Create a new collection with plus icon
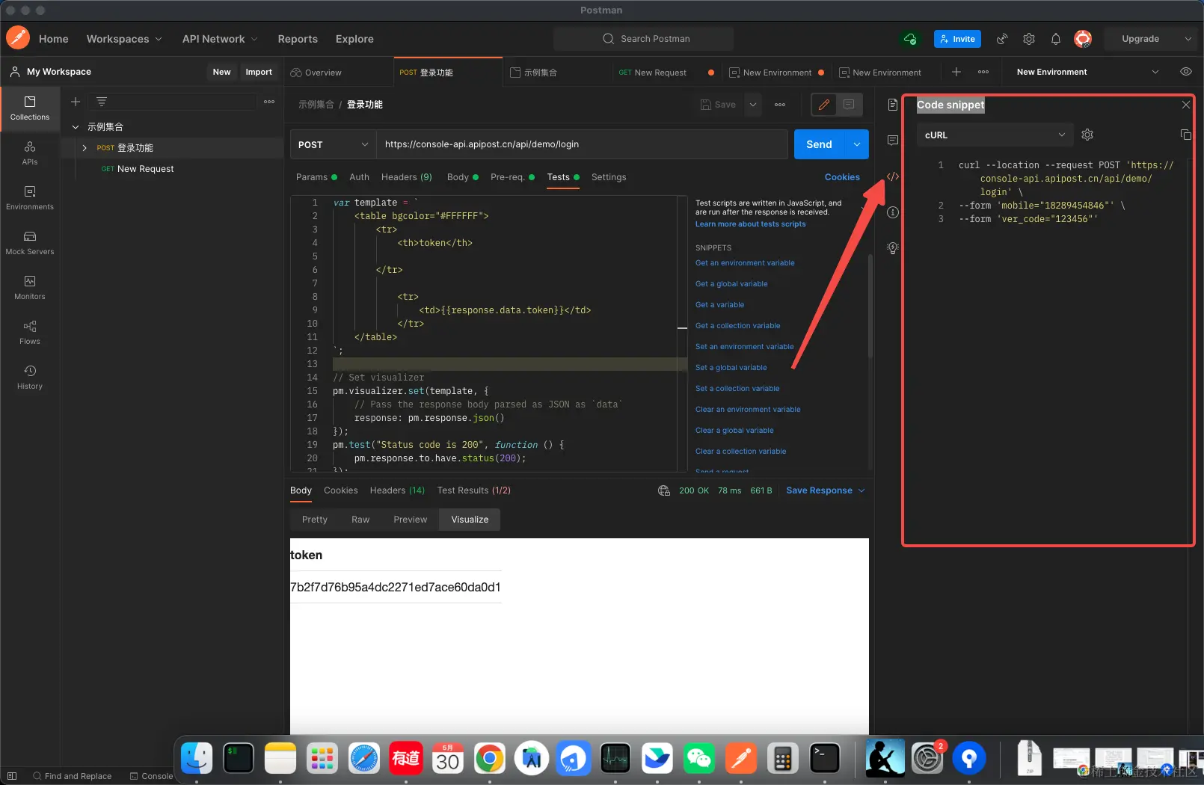Image resolution: width=1204 pixels, height=785 pixels. [76, 102]
